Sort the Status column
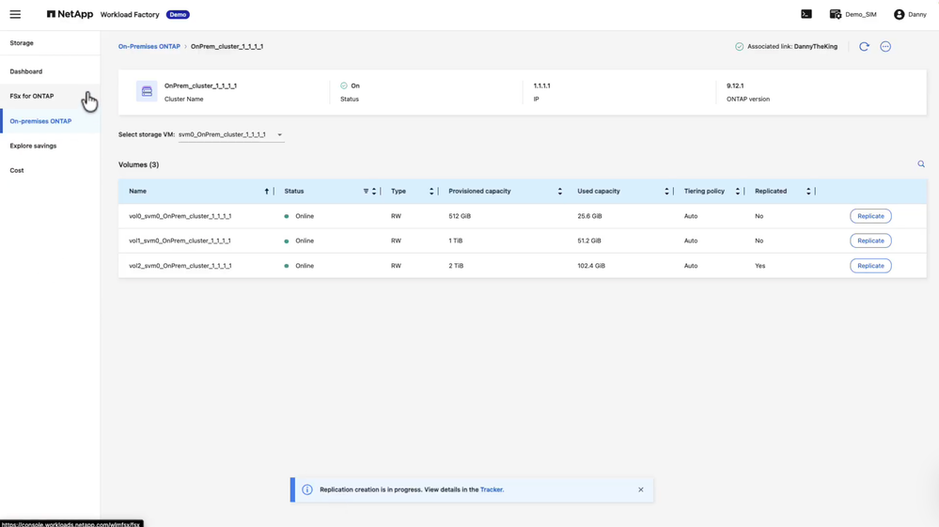Viewport: 939px width, 527px height. [x=374, y=192]
